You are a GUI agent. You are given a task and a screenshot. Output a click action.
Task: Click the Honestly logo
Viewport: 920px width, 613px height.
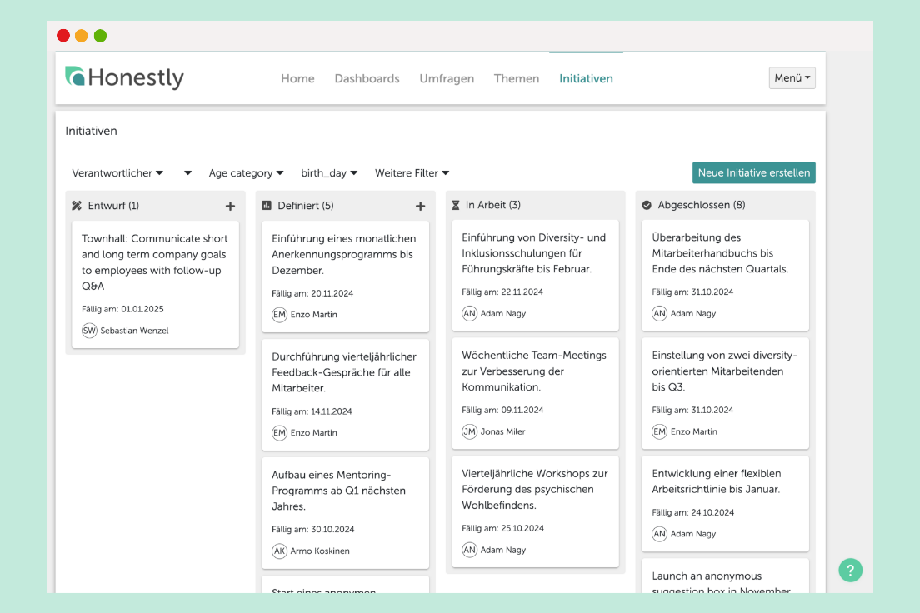(124, 78)
